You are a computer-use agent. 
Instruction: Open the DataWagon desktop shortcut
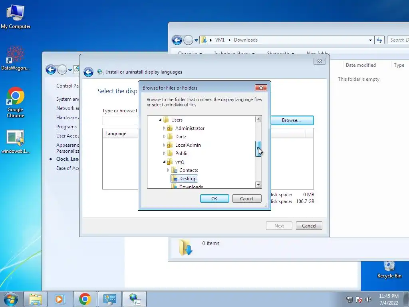tap(15, 58)
